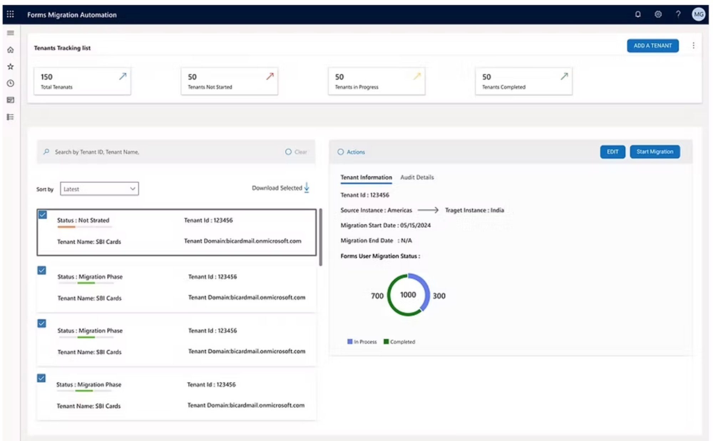Click the ADD A TENANT button
The height and width of the screenshot is (441, 713).
pyautogui.click(x=653, y=46)
